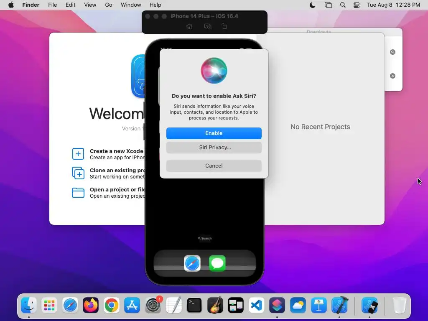Viewport: 428px width, 321px height.
Task: Open Finder from the Dock
Action: click(x=29, y=305)
